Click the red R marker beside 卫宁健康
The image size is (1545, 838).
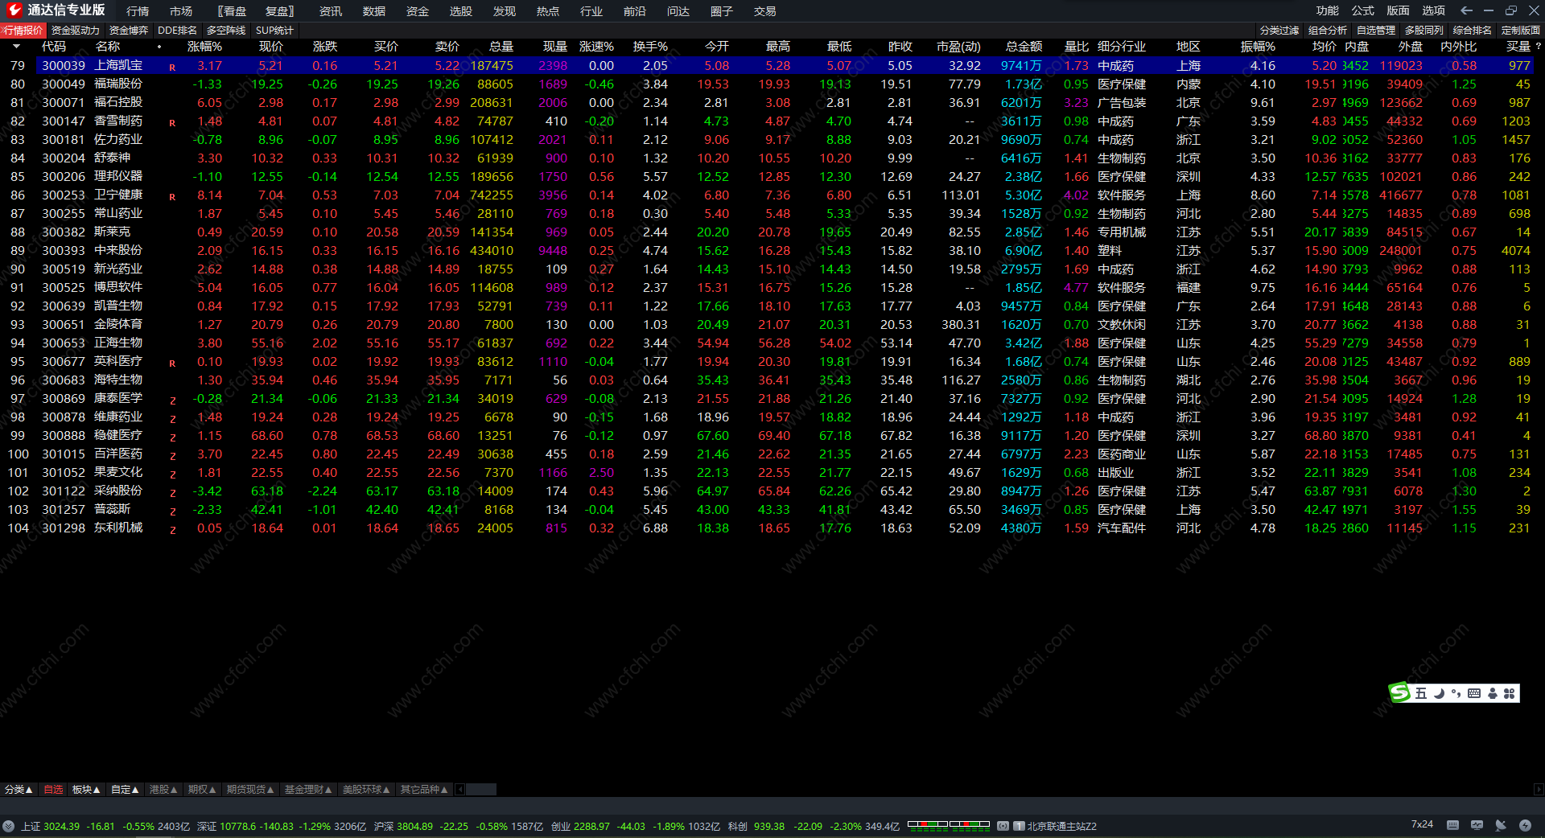[x=172, y=197]
